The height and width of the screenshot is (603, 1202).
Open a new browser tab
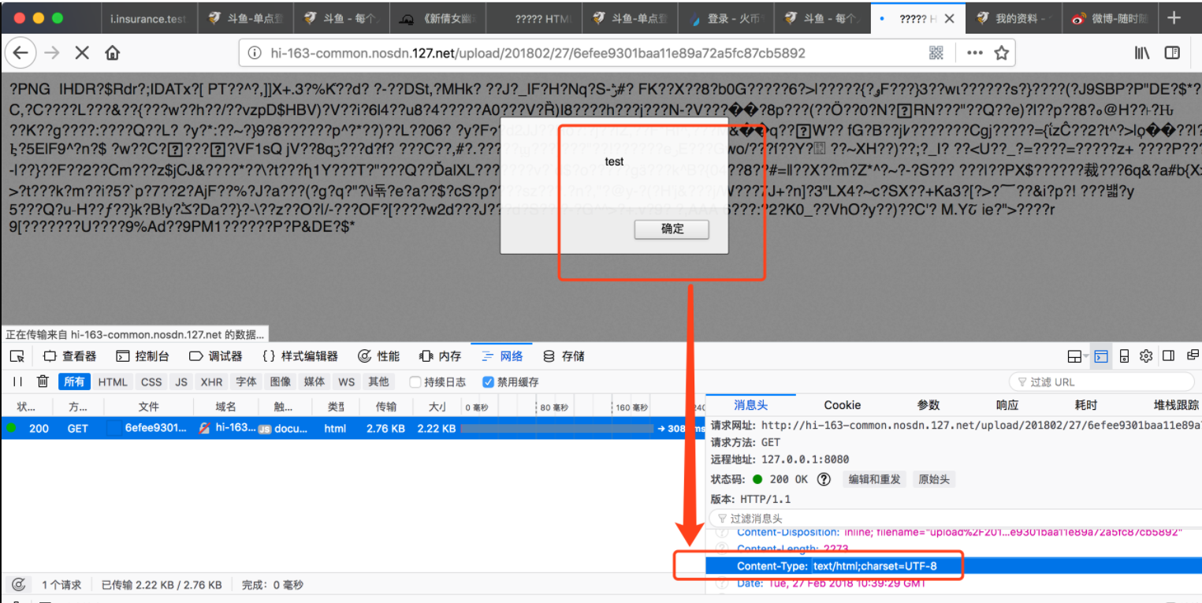click(1174, 18)
